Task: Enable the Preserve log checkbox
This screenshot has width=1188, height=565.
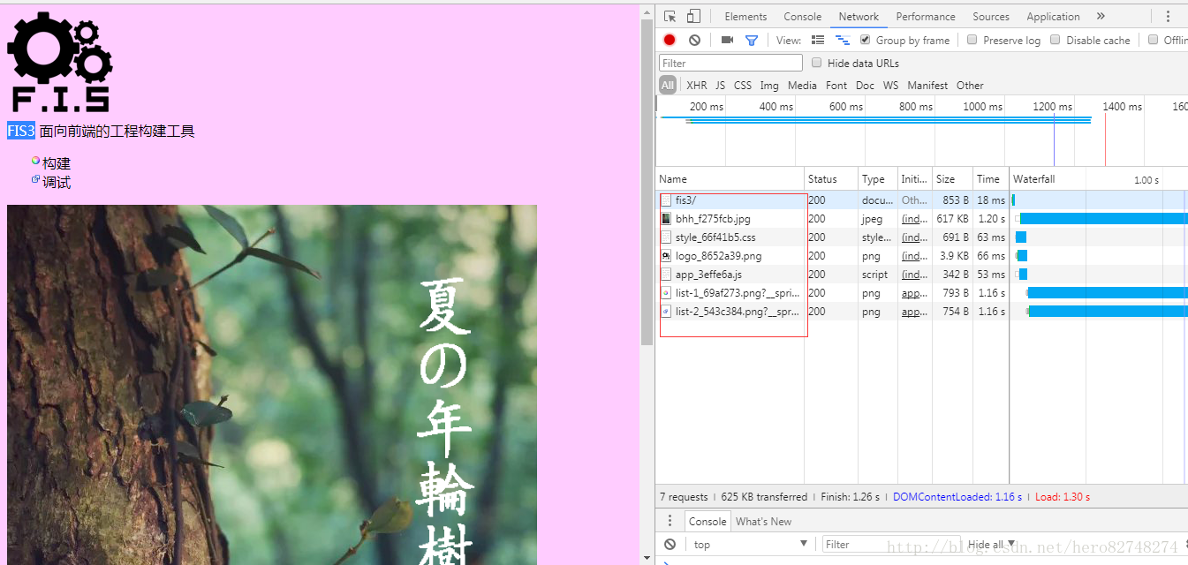Action: tap(972, 40)
